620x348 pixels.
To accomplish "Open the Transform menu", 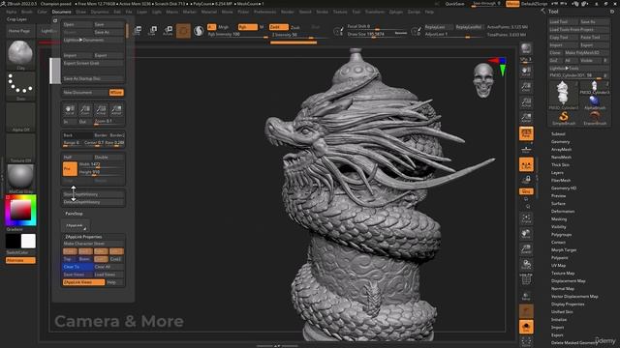I will tap(375, 12).
